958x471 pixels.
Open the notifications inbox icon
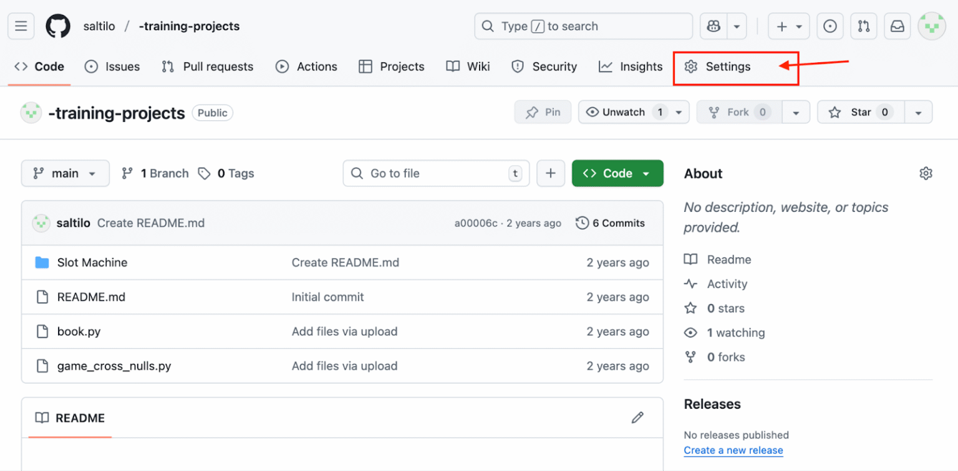coord(897,26)
